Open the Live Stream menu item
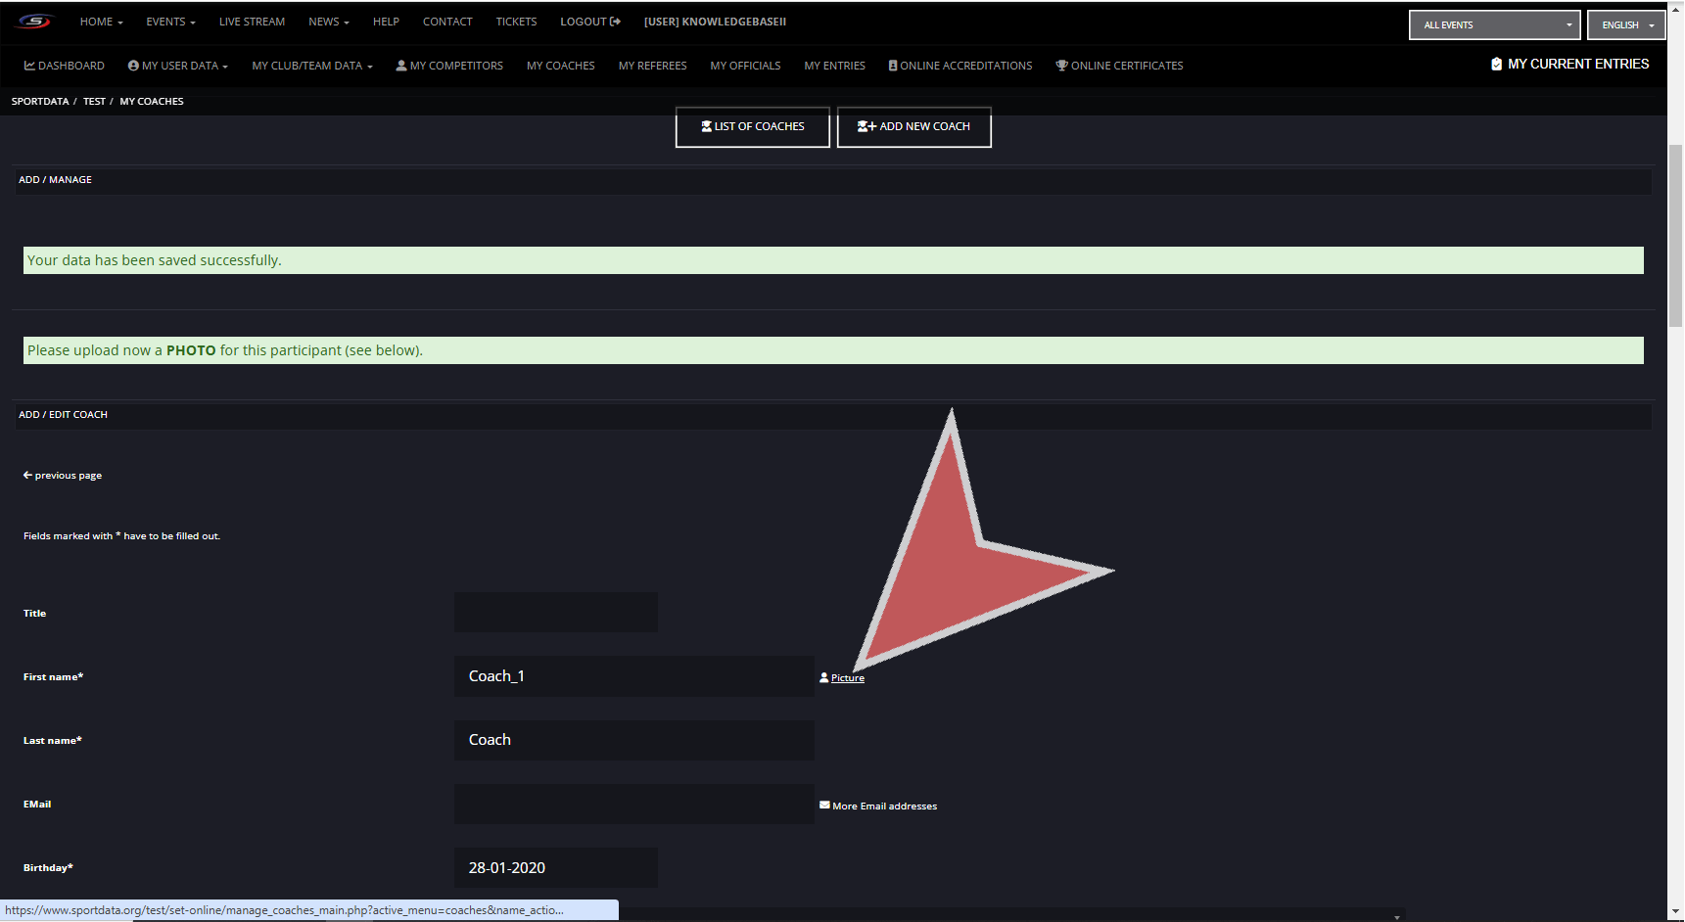This screenshot has width=1685, height=922. pos(252,22)
